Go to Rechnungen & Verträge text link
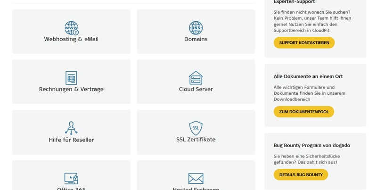 click(x=71, y=89)
